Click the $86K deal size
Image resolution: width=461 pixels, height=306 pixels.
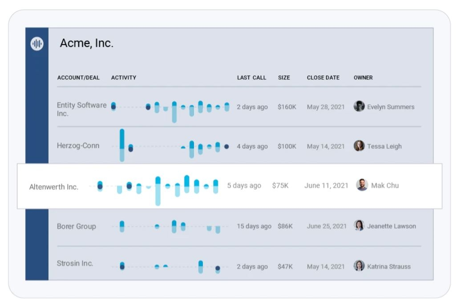(285, 226)
